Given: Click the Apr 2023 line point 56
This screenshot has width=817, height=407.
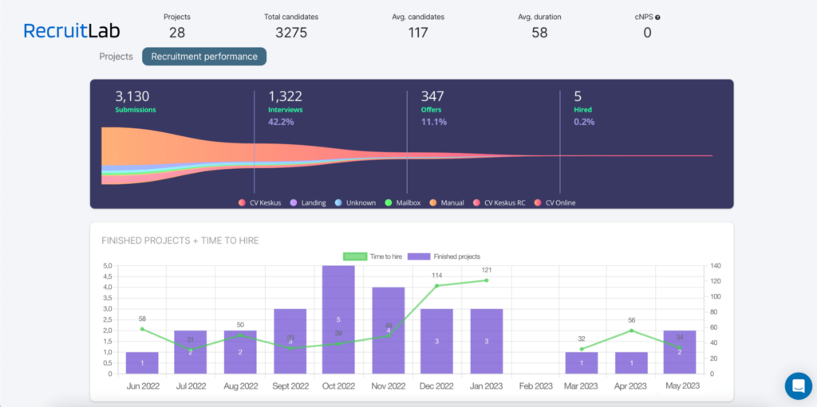Looking at the screenshot, I should [632, 331].
